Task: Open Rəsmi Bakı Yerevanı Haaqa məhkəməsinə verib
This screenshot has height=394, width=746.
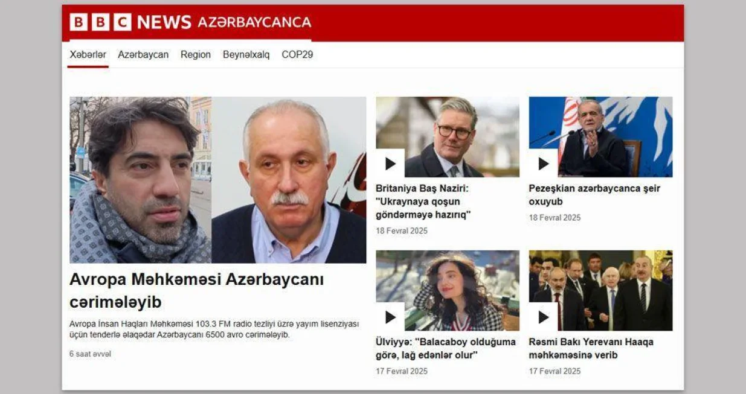Action: (x=591, y=348)
